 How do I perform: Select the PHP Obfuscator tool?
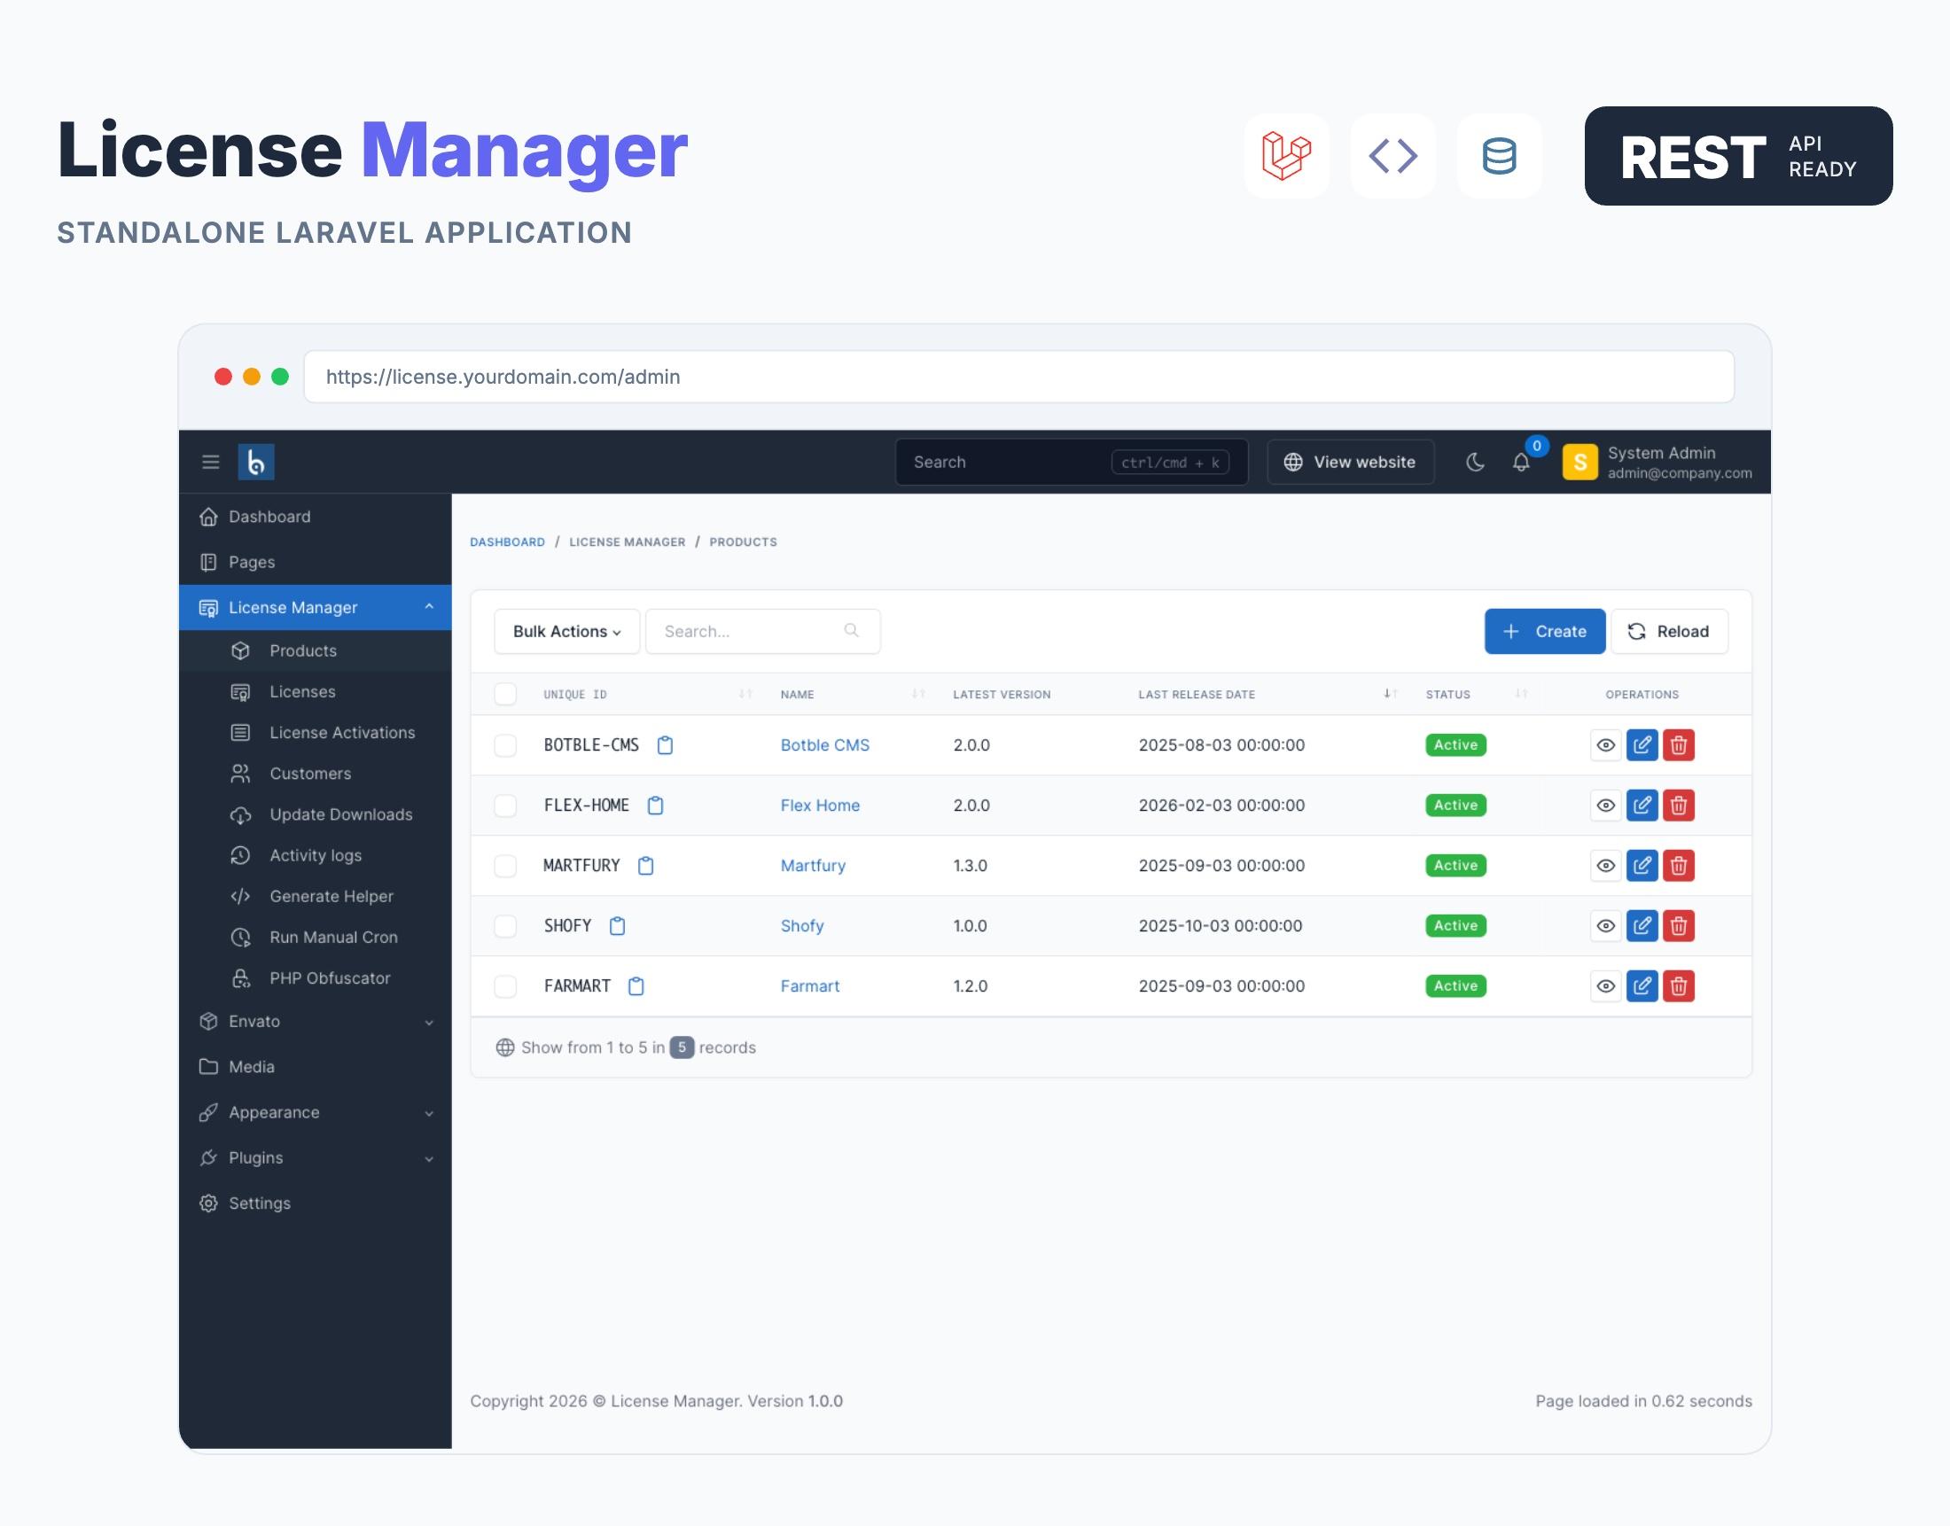[x=329, y=977]
